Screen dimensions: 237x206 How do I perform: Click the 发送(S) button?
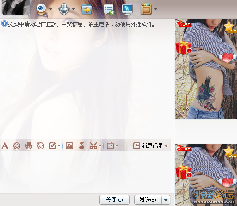(148, 200)
